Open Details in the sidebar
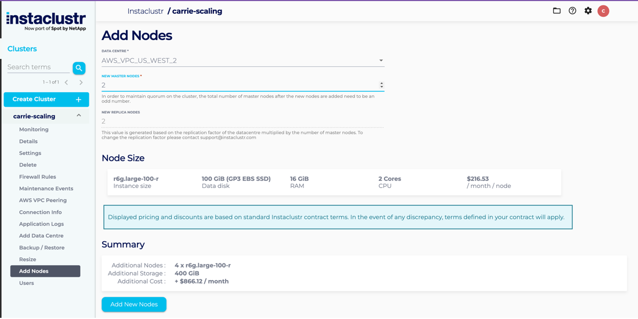 point(28,141)
